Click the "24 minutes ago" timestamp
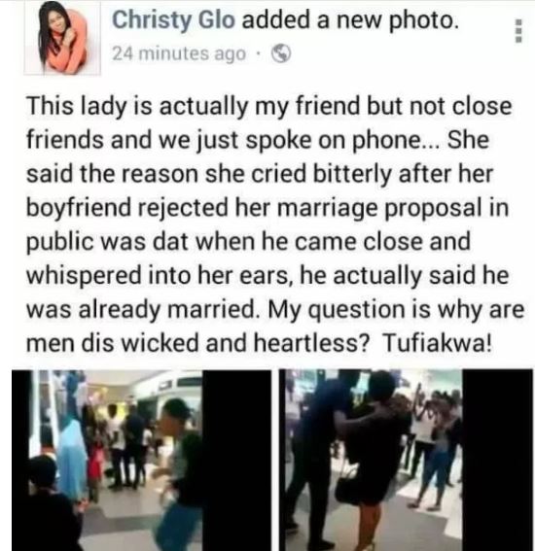Screen dimensions: 535x551 click(179, 54)
